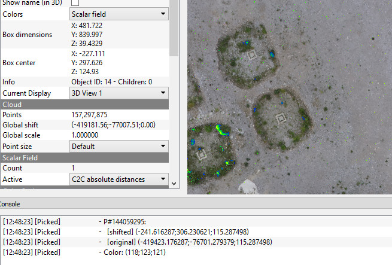Change the Active scalar field dropdown
392x265 pixels.
[x=118, y=179]
